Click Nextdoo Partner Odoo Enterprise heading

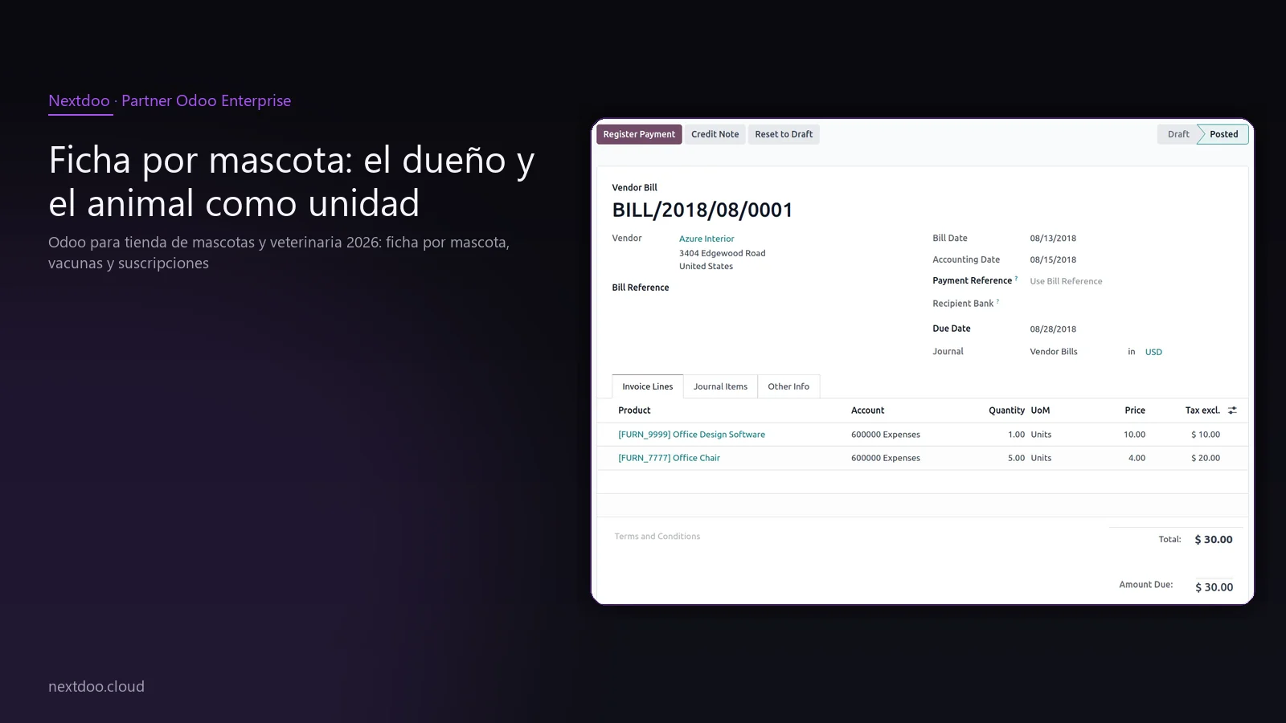click(170, 100)
